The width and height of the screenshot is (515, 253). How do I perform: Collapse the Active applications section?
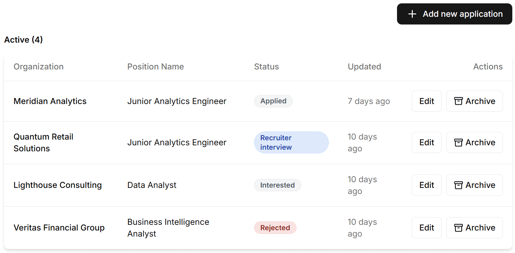[23, 40]
